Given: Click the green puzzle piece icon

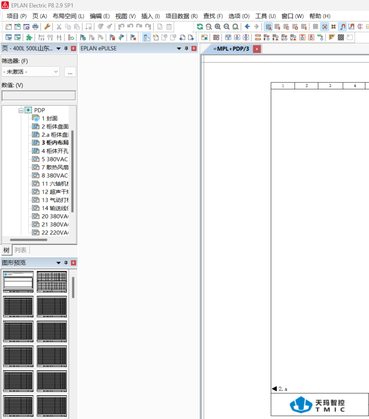Looking at the screenshot, I should [29, 38].
